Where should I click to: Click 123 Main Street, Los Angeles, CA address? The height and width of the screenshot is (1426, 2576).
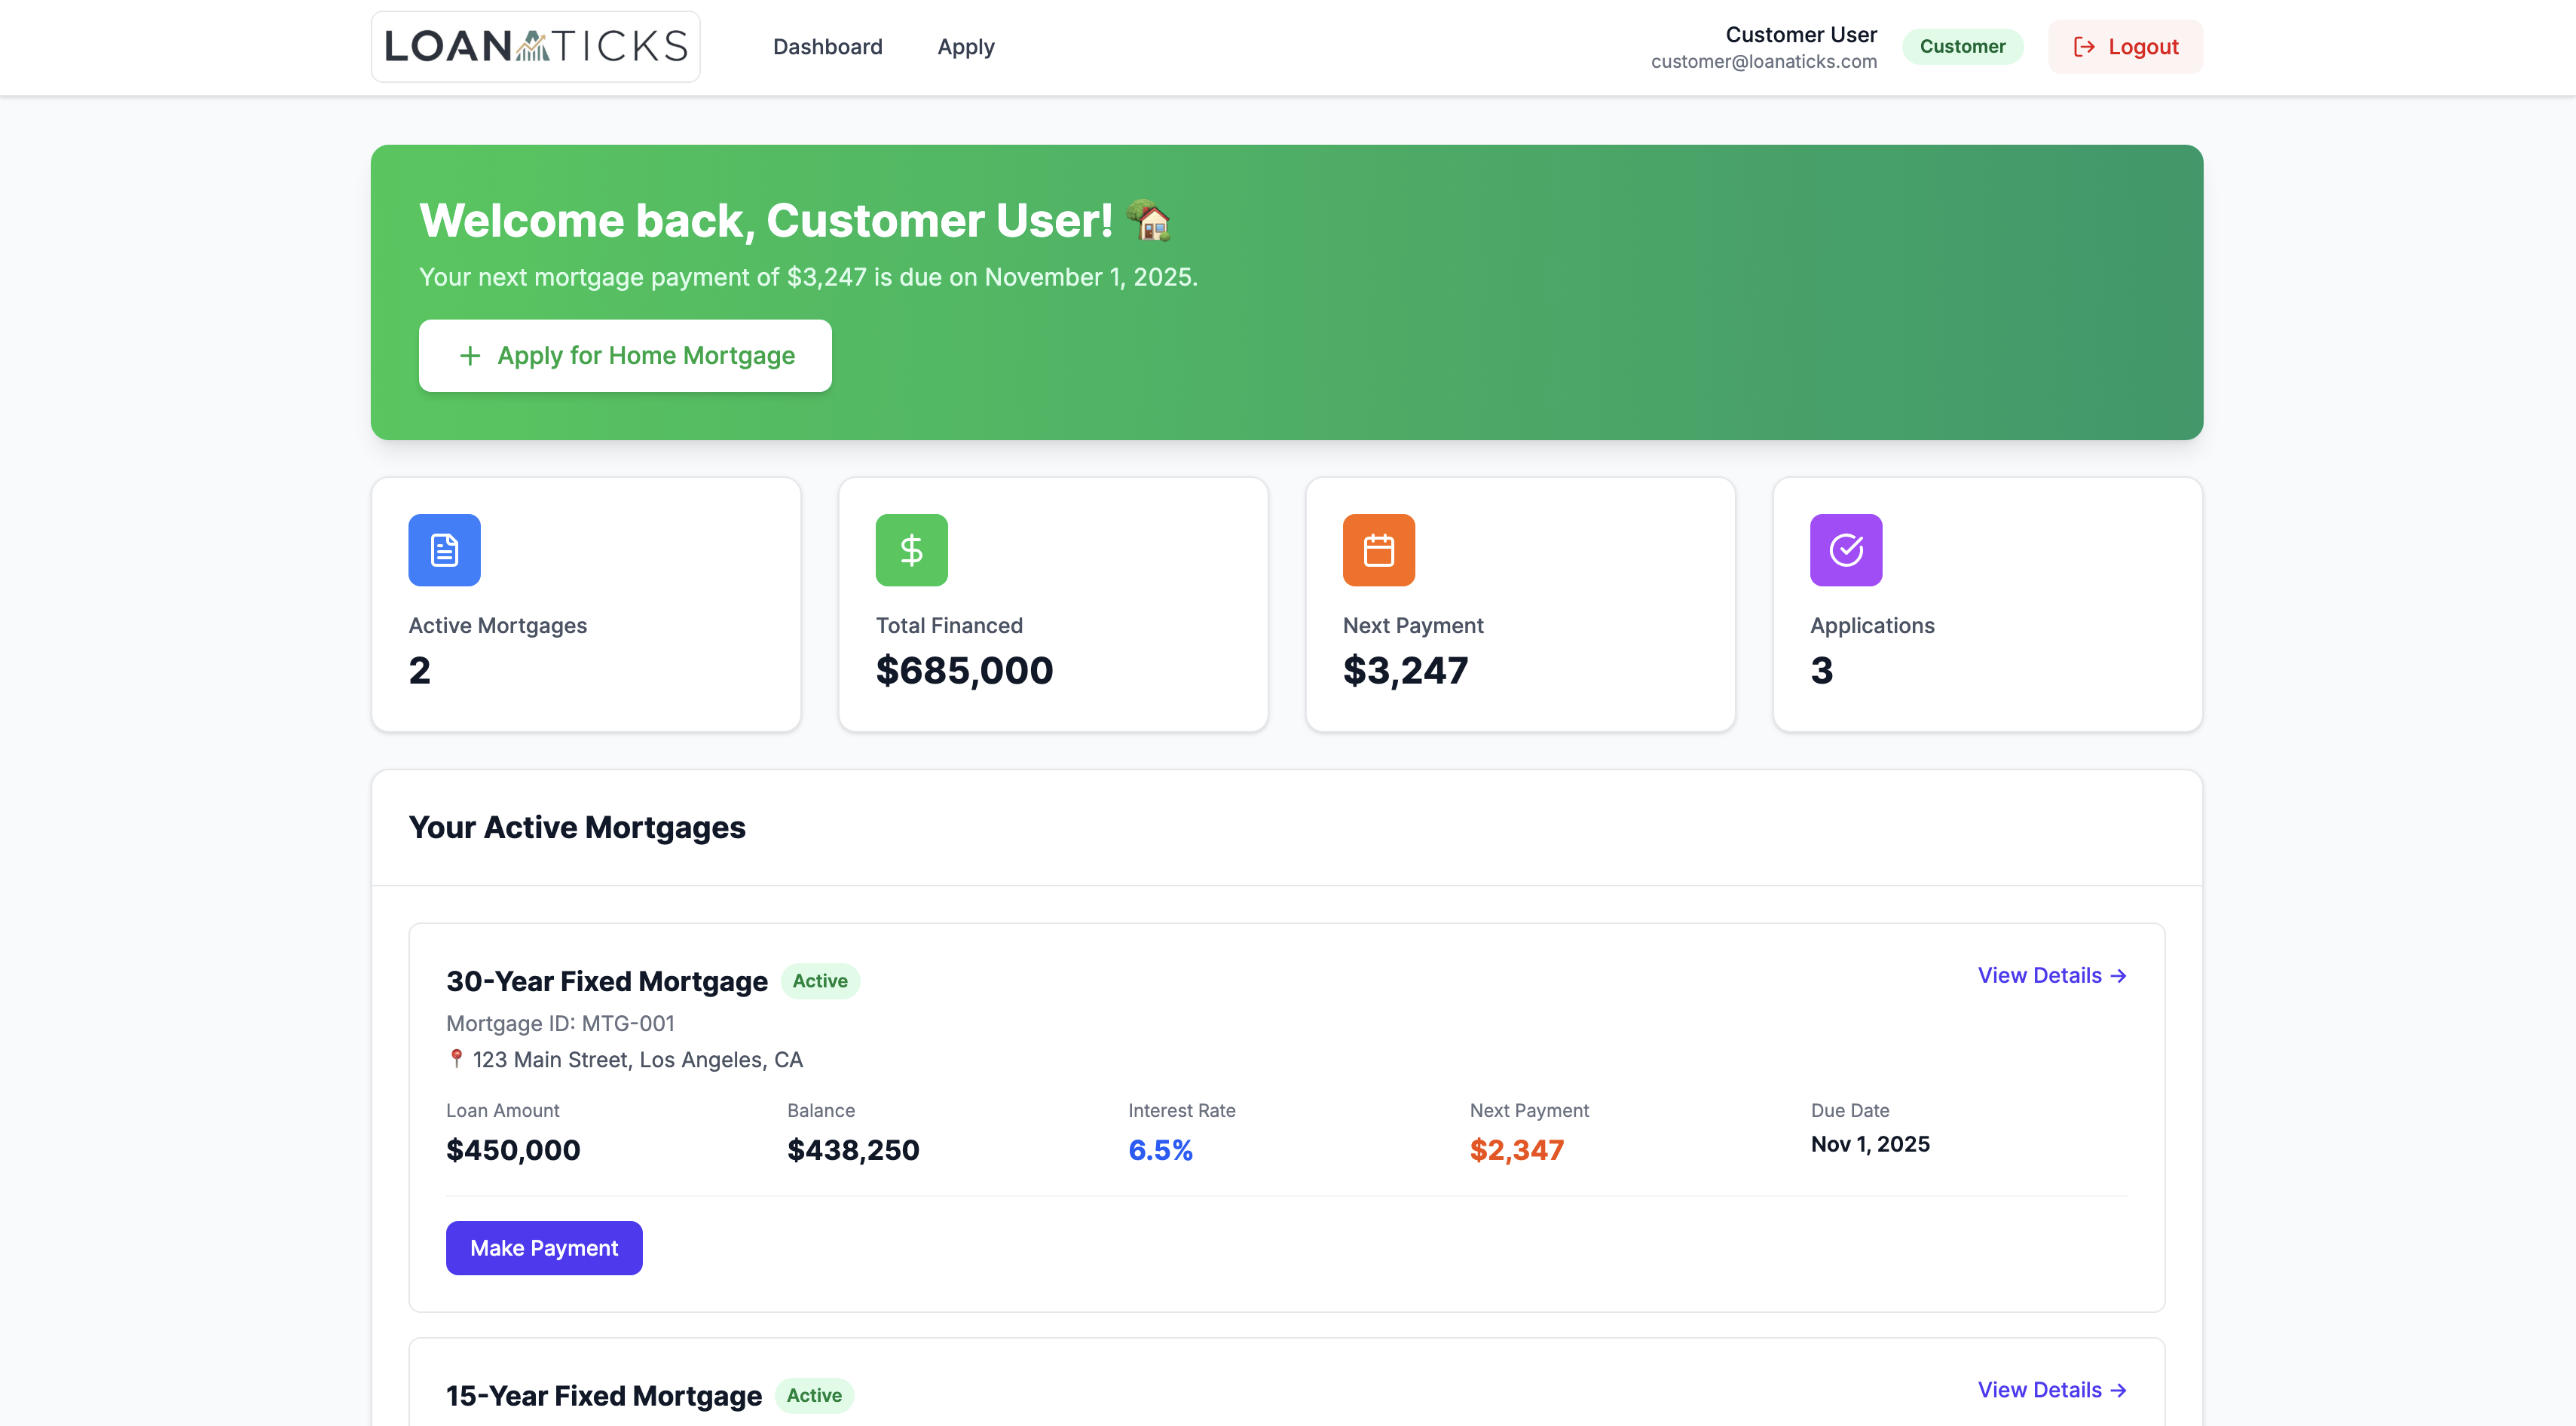(637, 1059)
